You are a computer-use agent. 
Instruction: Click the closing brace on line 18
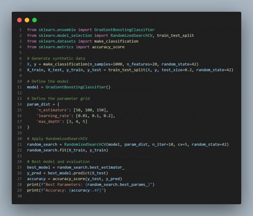[28, 127]
